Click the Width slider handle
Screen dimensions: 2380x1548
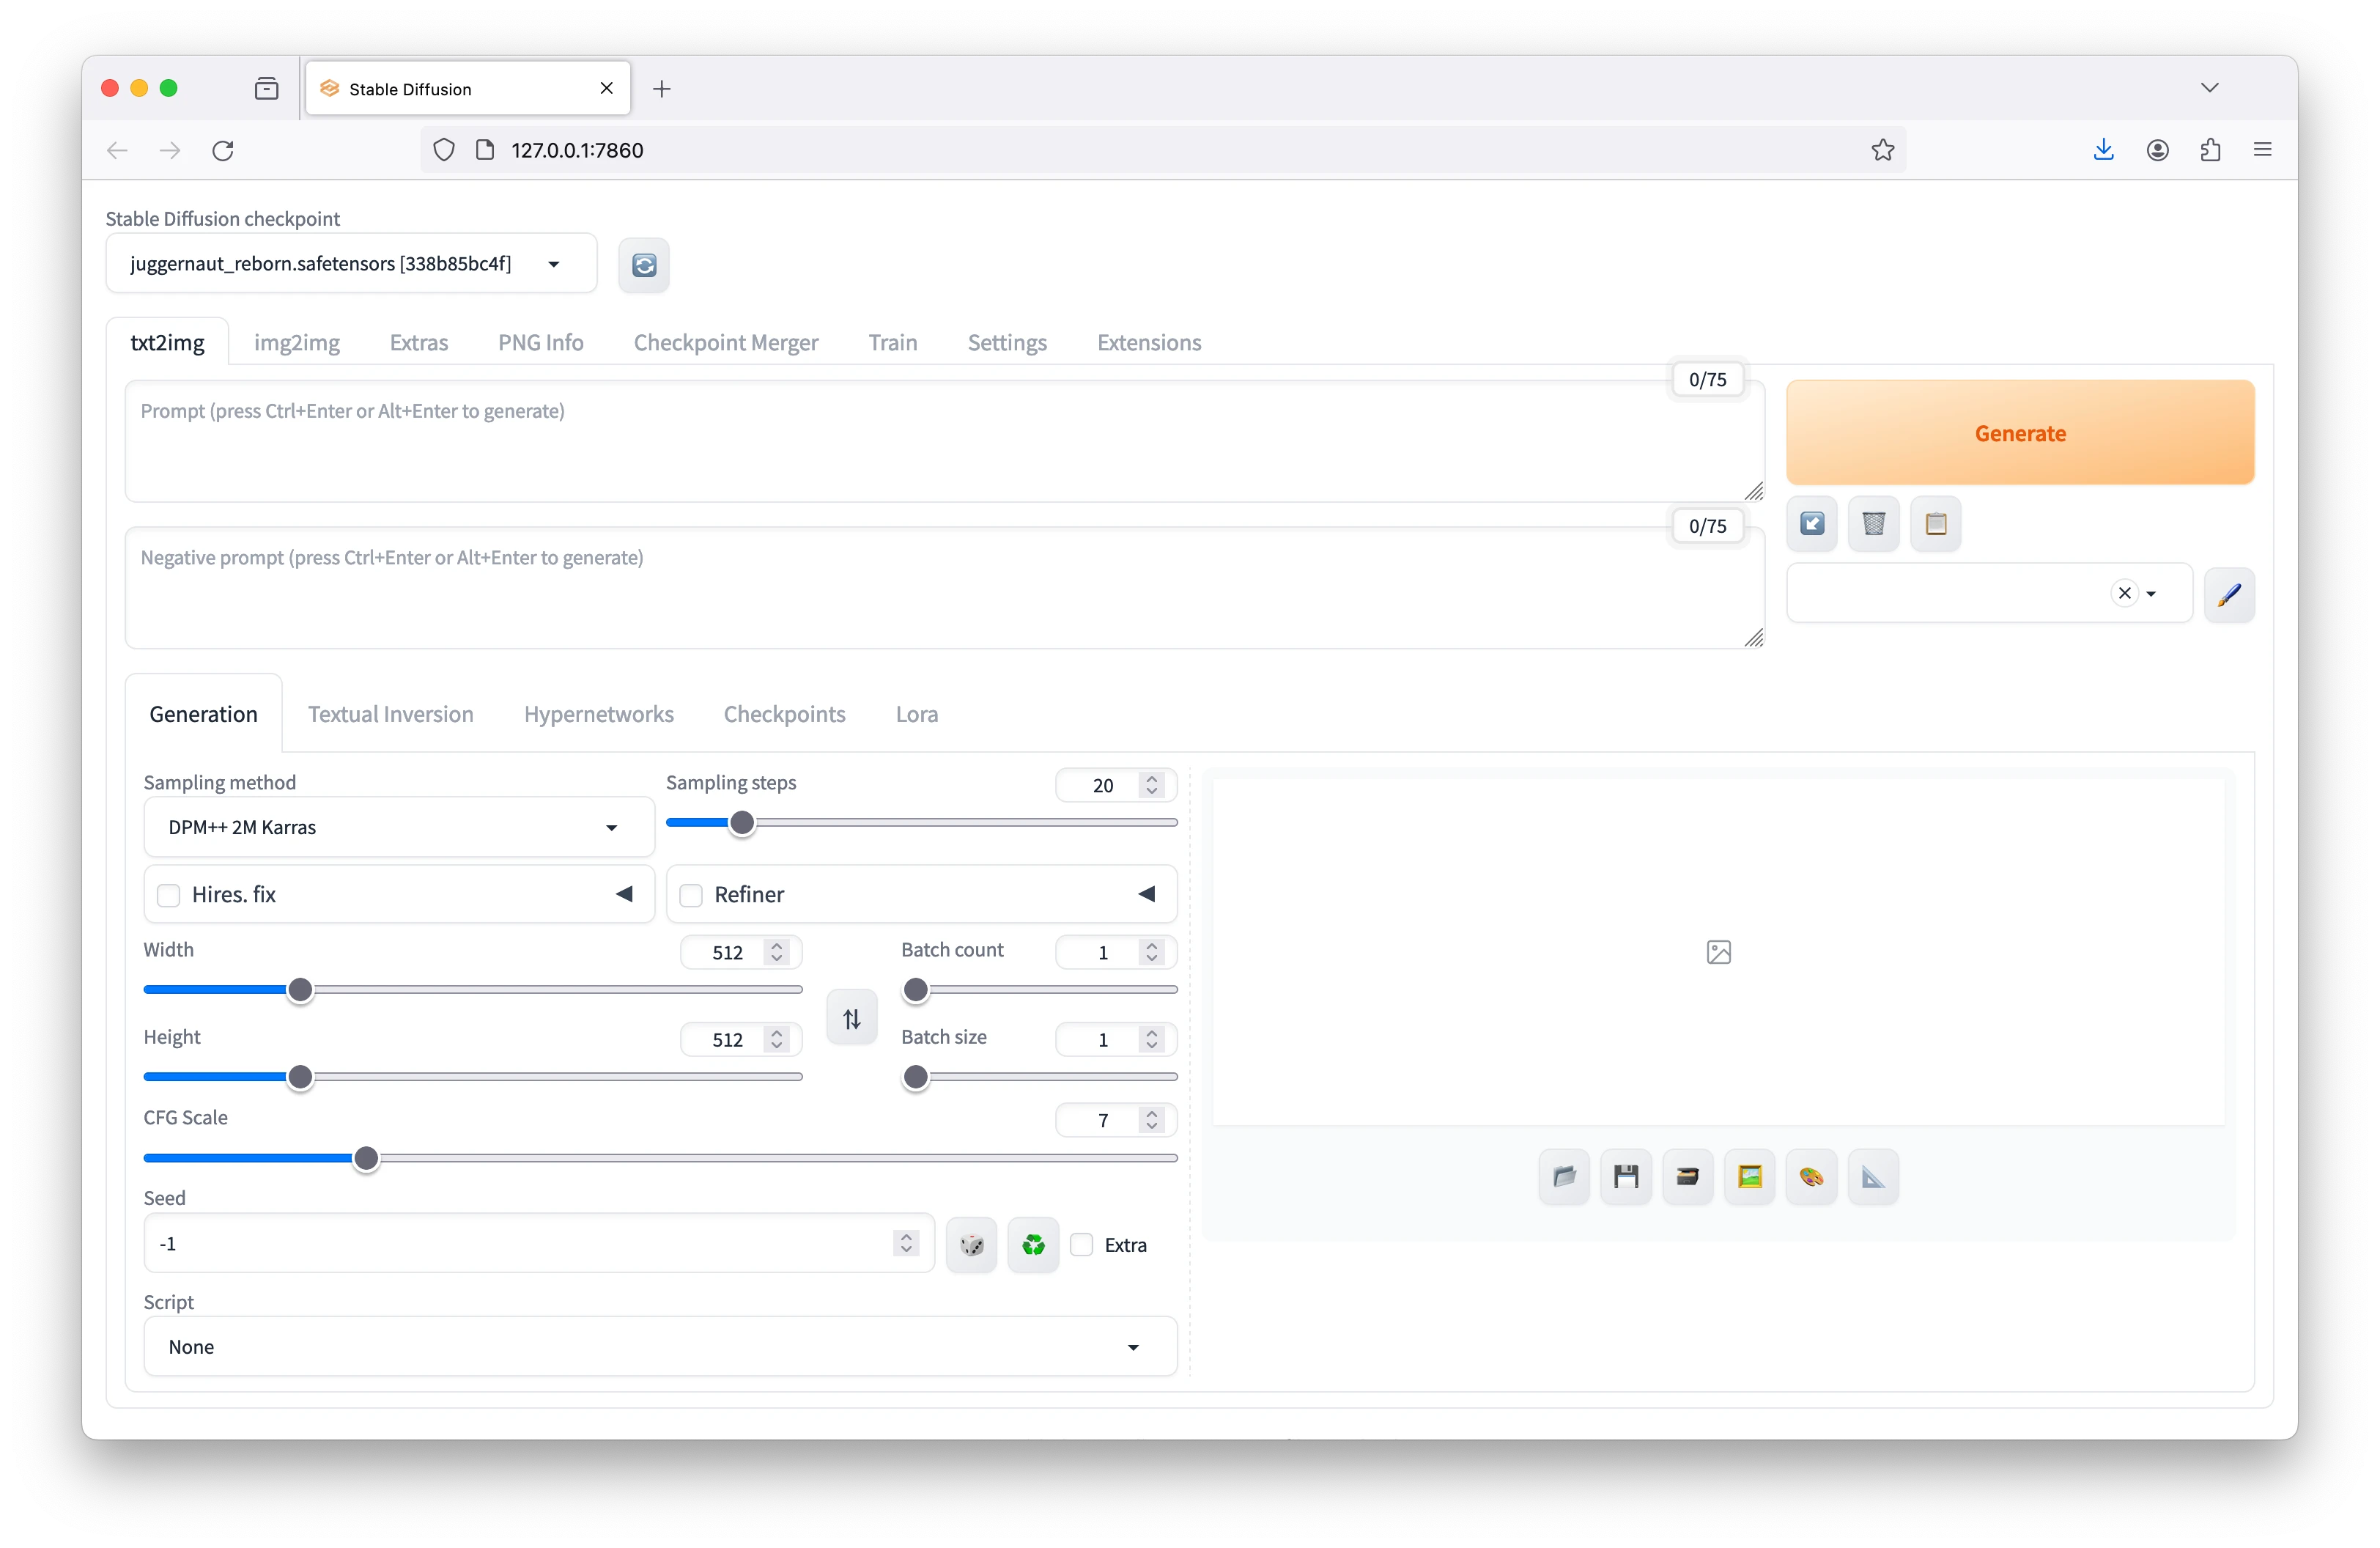click(x=299, y=990)
